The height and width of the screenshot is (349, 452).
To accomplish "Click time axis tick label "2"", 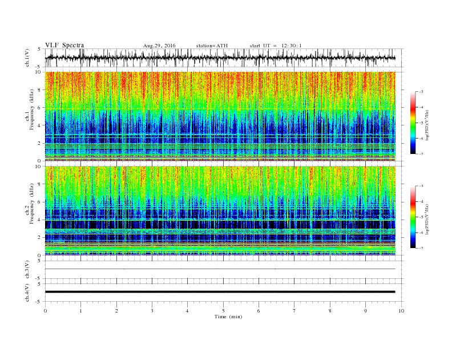I will tap(116, 311).
